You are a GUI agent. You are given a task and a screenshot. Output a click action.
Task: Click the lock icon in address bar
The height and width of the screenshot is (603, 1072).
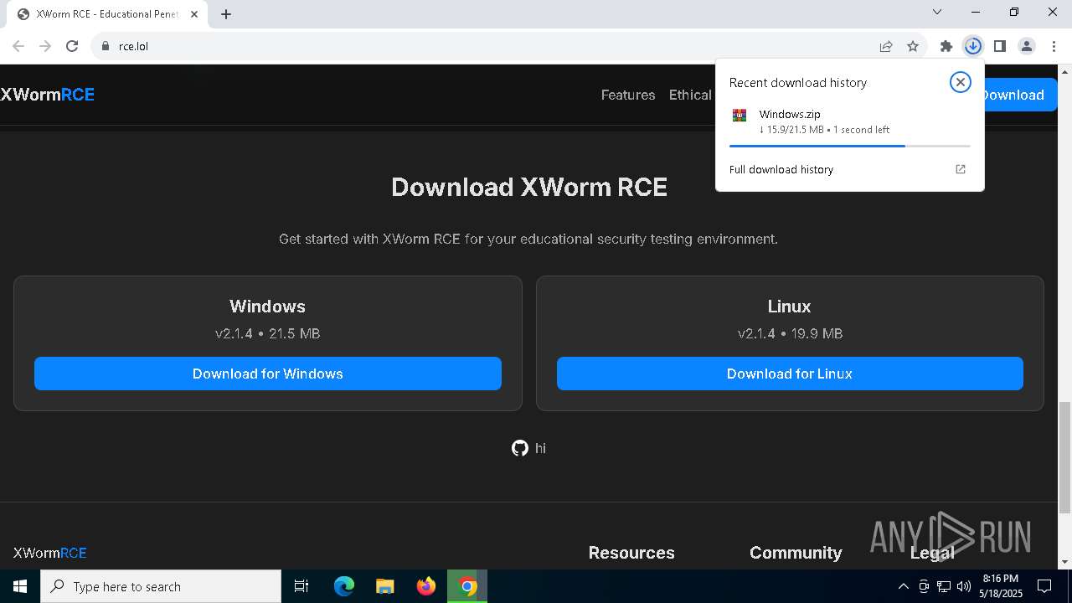tap(106, 46)
